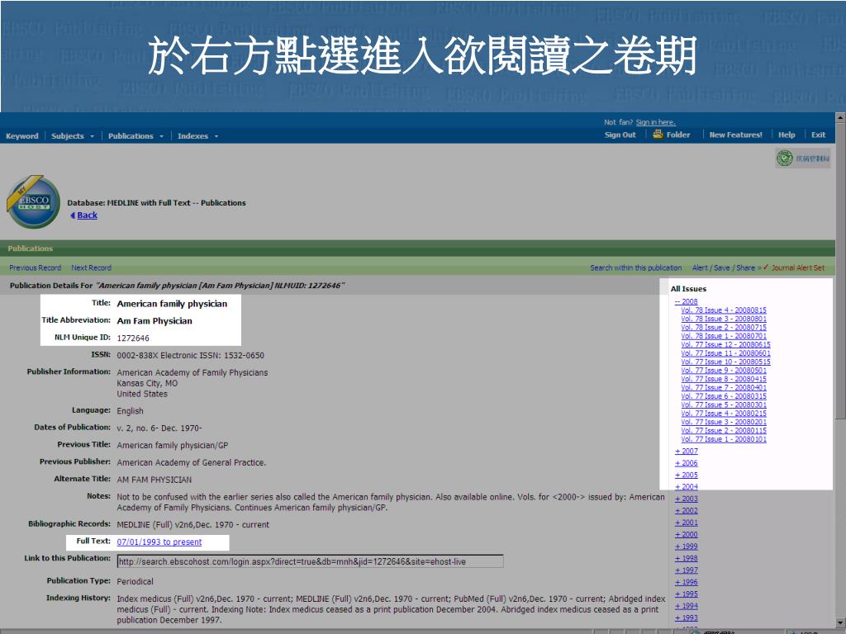Image resolution: width=846 pixels, height=634 pixels.
Task: Click Alert / Save / Share link
Action: coord(724,267)
